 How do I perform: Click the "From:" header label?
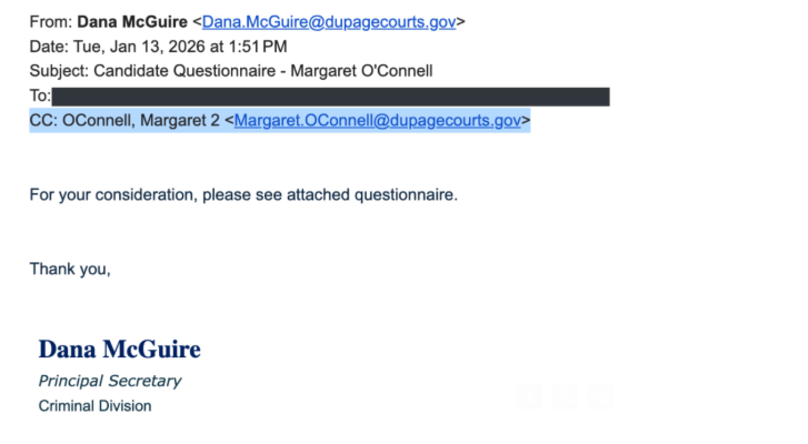(x=51, y=22)
